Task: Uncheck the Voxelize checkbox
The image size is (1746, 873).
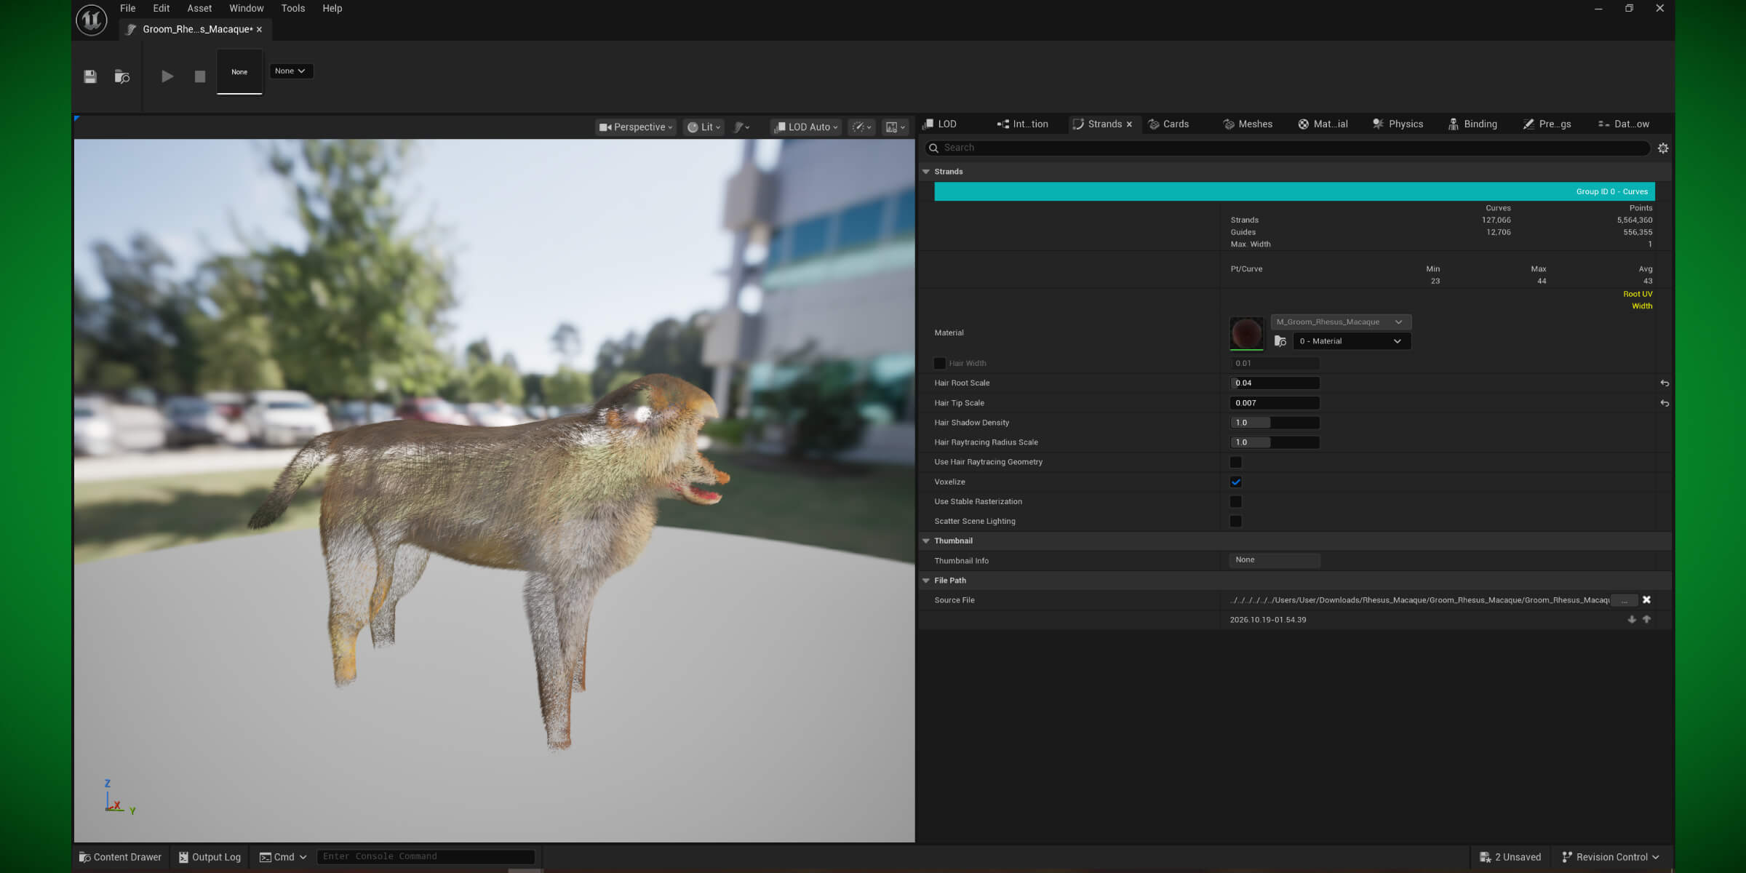Action: (1235, 482)
